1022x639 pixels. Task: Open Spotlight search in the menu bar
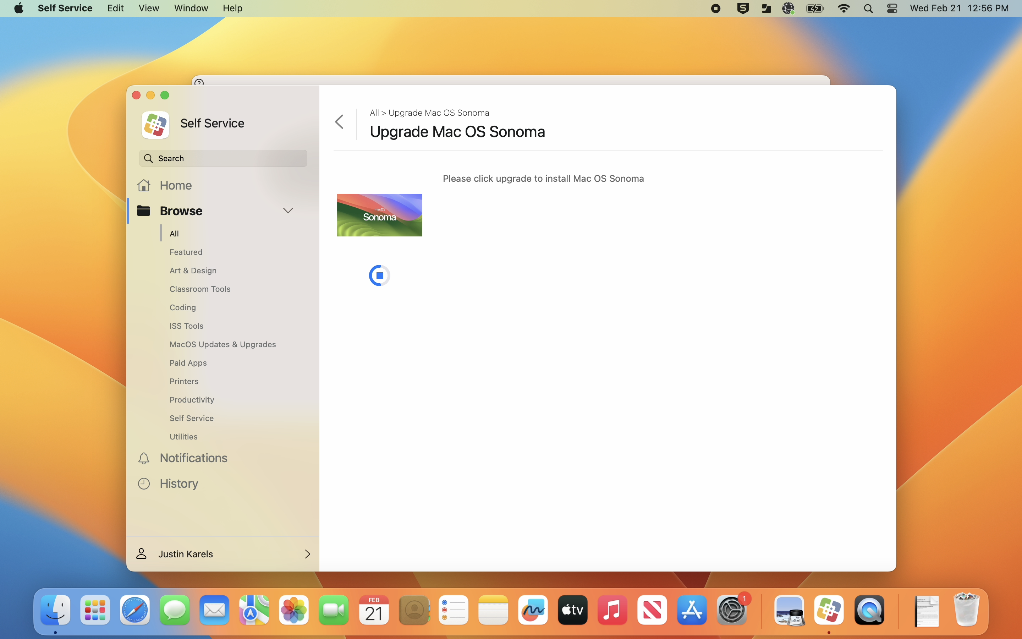[868, 9]
